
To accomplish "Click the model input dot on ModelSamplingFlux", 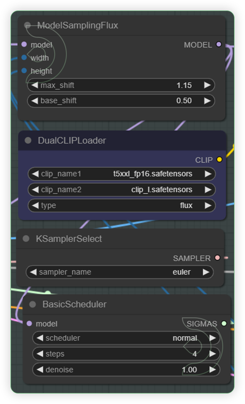I will click(x=24, y=45).
